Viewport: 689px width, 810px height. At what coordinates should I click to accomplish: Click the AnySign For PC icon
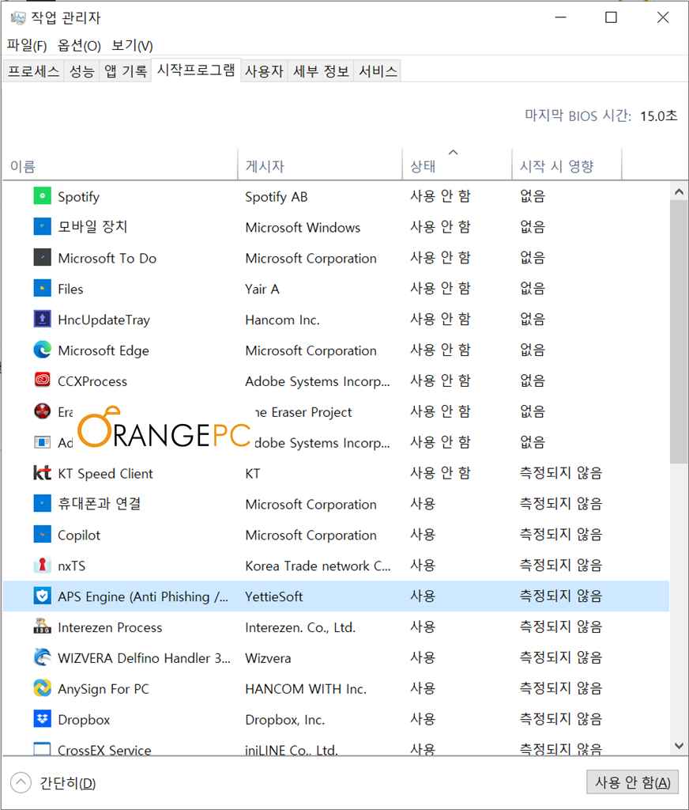[x=43, y=688]
